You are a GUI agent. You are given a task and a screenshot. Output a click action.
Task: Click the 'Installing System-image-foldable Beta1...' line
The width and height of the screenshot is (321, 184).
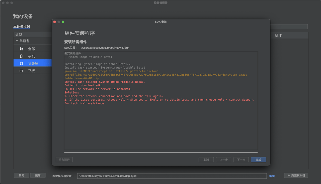point(98,64)
